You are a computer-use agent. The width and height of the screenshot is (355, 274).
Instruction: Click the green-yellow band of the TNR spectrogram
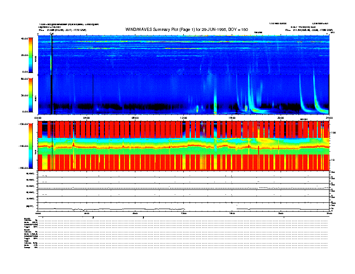click(x=184, y=146)
